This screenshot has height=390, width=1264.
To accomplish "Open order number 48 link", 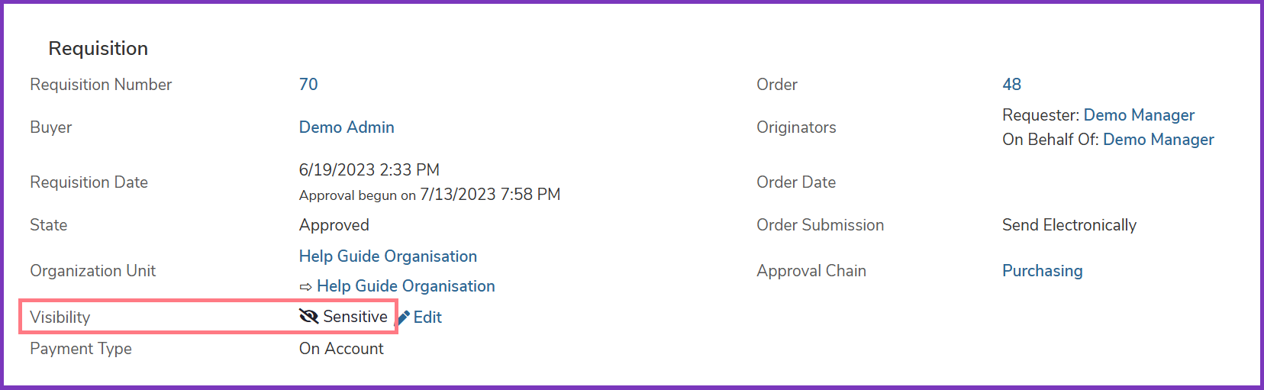I will [x=1012, y=85].
